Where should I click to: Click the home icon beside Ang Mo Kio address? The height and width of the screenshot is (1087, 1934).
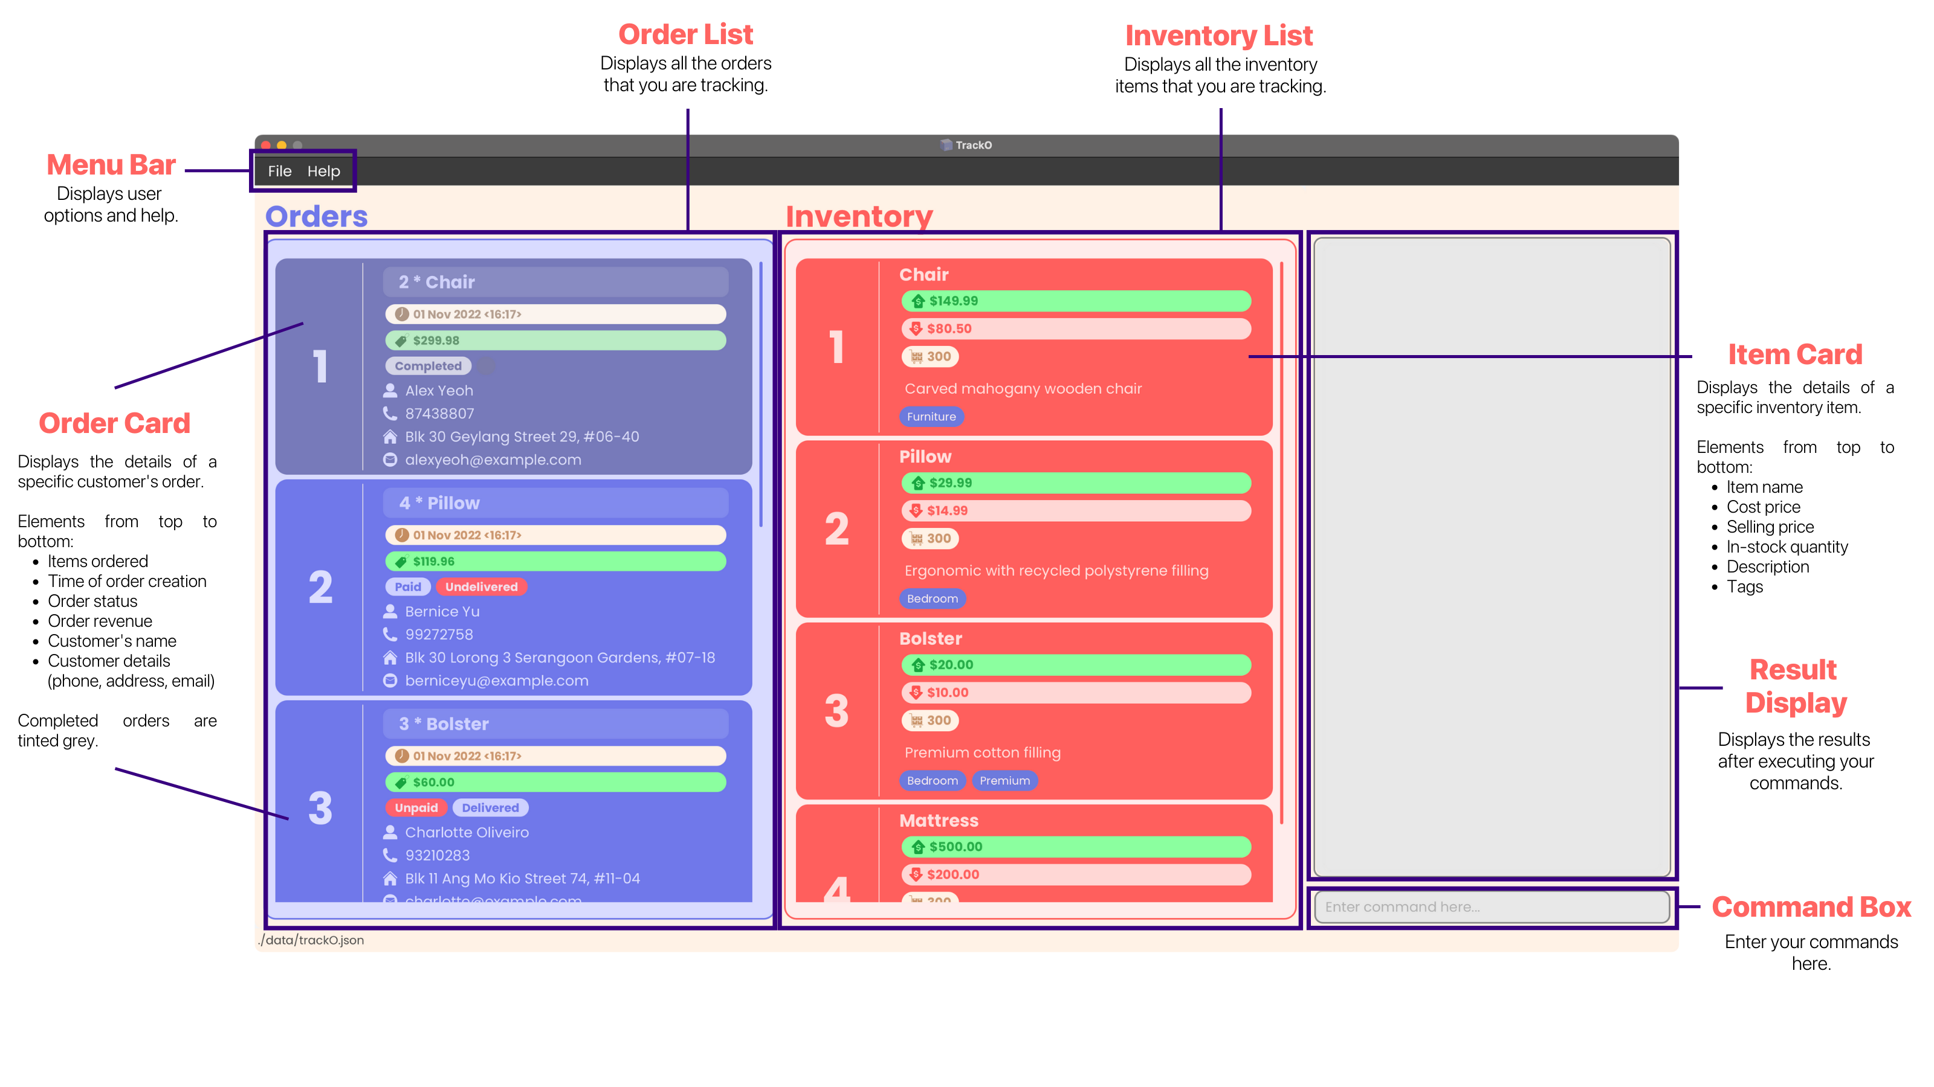390,879
